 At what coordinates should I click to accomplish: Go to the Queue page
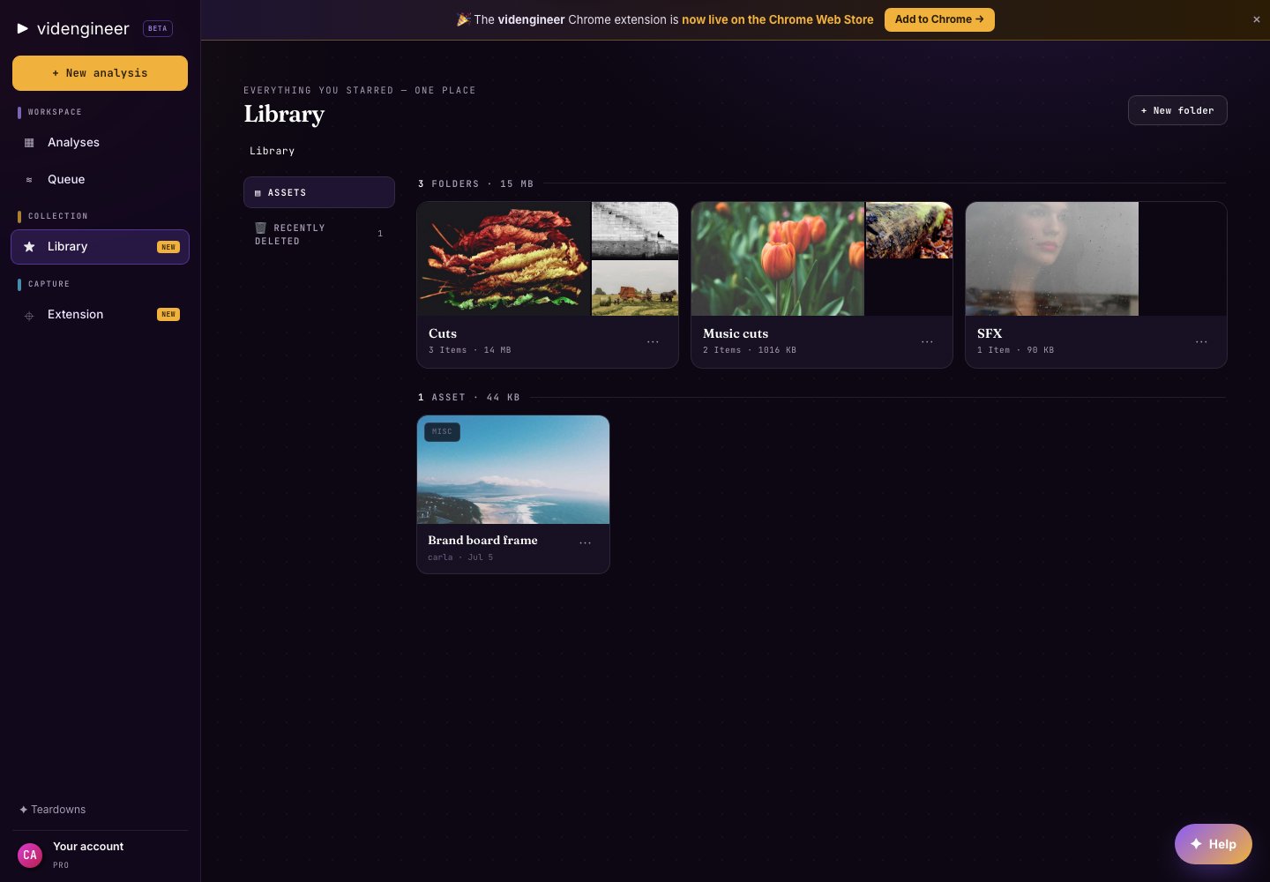100,180
